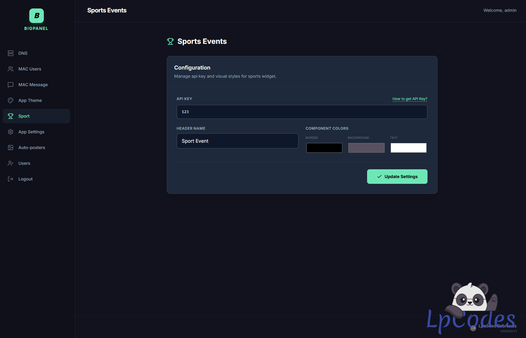Open the How to get API Key link
This screenshot has height=338, width=526.
click(410, 99)
